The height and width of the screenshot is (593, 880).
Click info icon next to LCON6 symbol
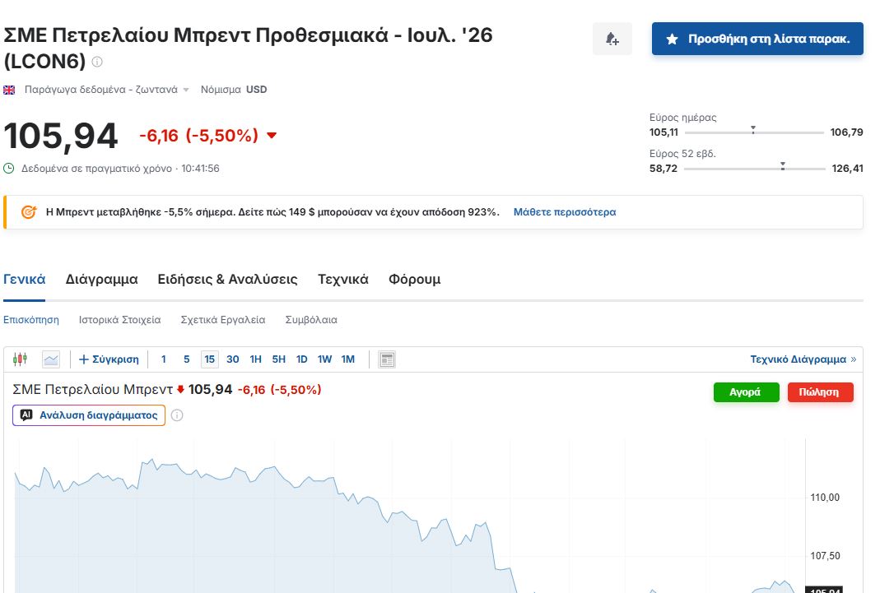click(97, 62)
